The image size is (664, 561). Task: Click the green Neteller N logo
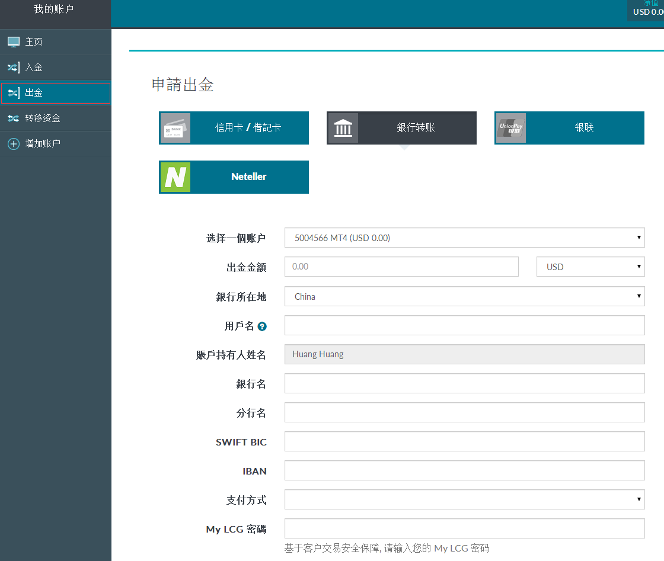point(175,177)
